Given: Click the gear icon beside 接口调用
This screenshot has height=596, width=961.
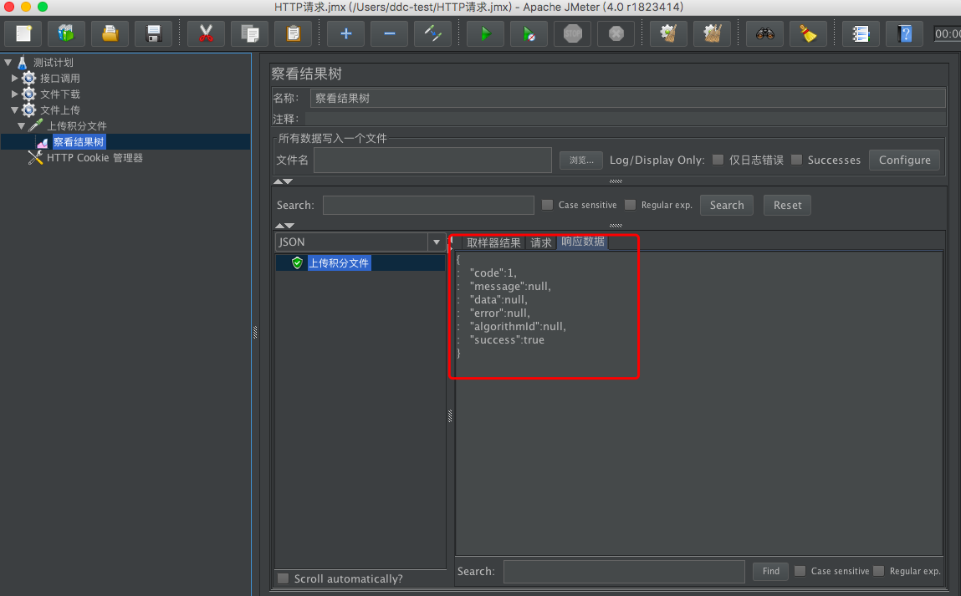Looking at the screenshot, I should click(x=28, y=78).
